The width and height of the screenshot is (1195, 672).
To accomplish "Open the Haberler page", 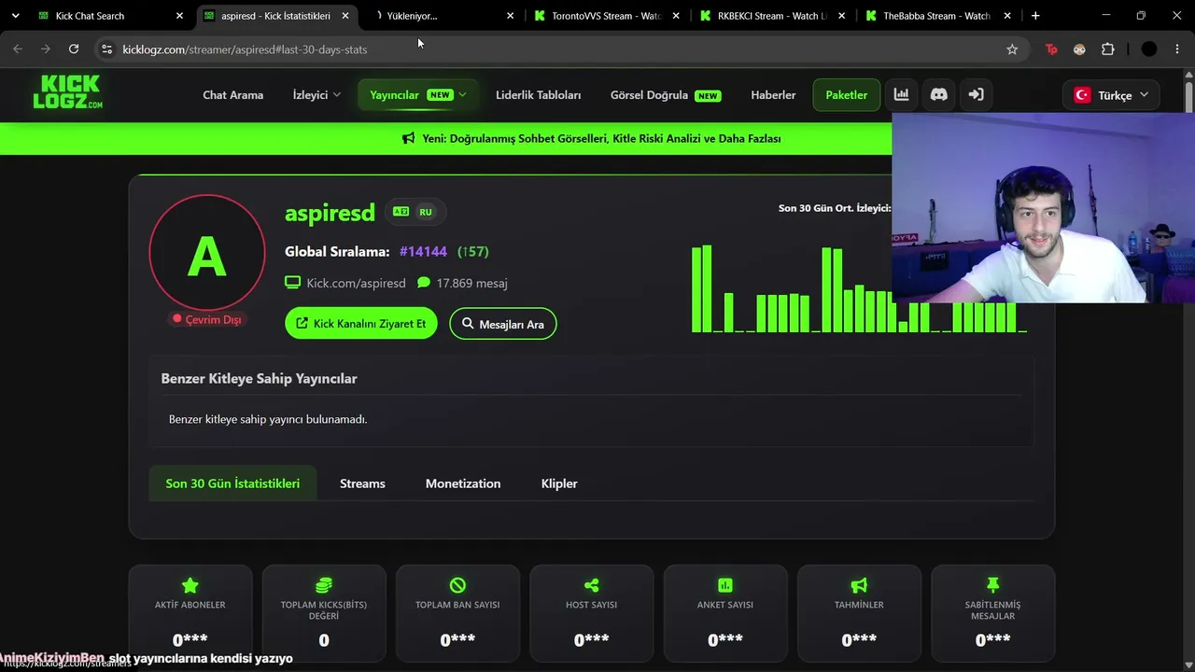I will [x=773, y=94].
